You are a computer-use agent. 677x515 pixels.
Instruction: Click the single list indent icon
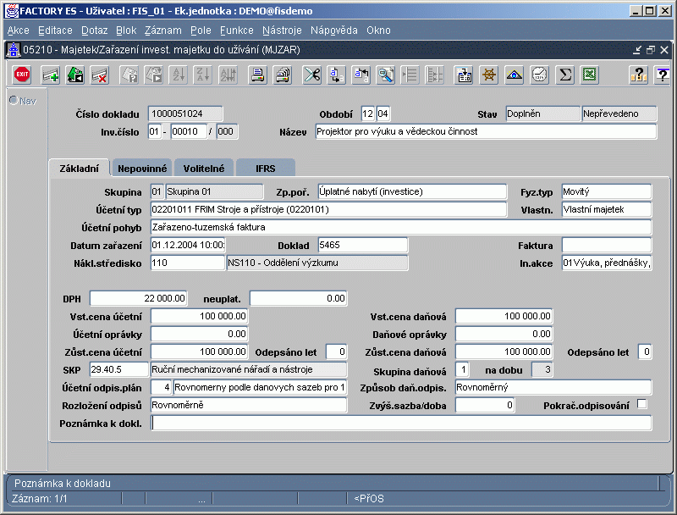coord(410,75)
